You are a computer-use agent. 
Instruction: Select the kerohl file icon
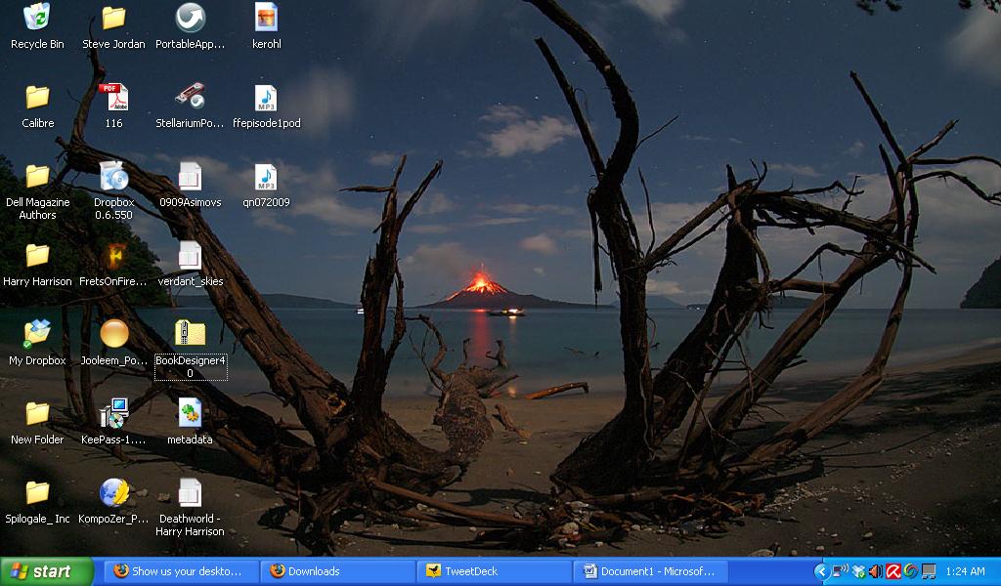pyautogui.click(x=266, y=18)
